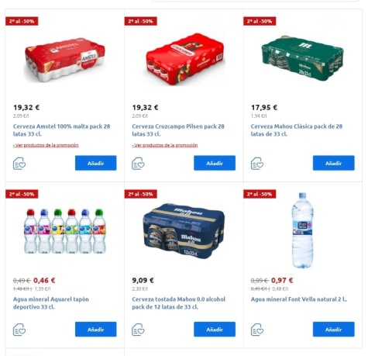
Task: Add Mahou Clásica pack to cart
Action: 334,163
